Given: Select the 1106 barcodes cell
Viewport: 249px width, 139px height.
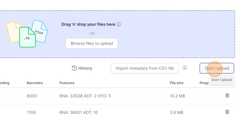Looking at the screenshot, I should coord(31,112).
